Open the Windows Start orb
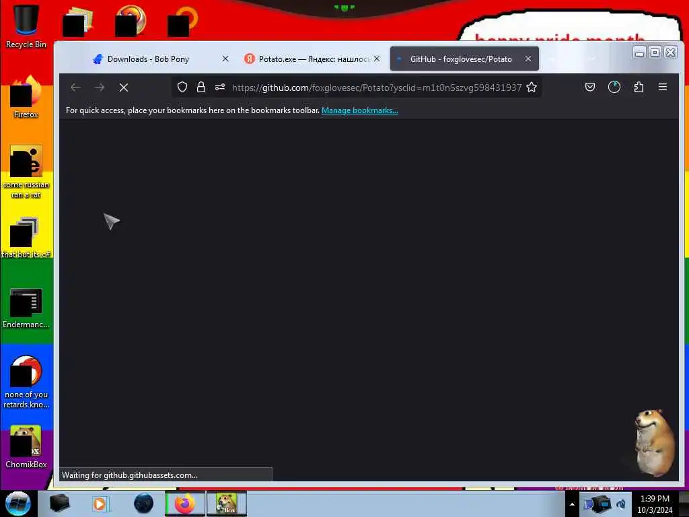 (17, 504)
